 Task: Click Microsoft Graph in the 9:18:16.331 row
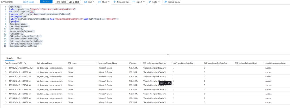tap(105, 72)
